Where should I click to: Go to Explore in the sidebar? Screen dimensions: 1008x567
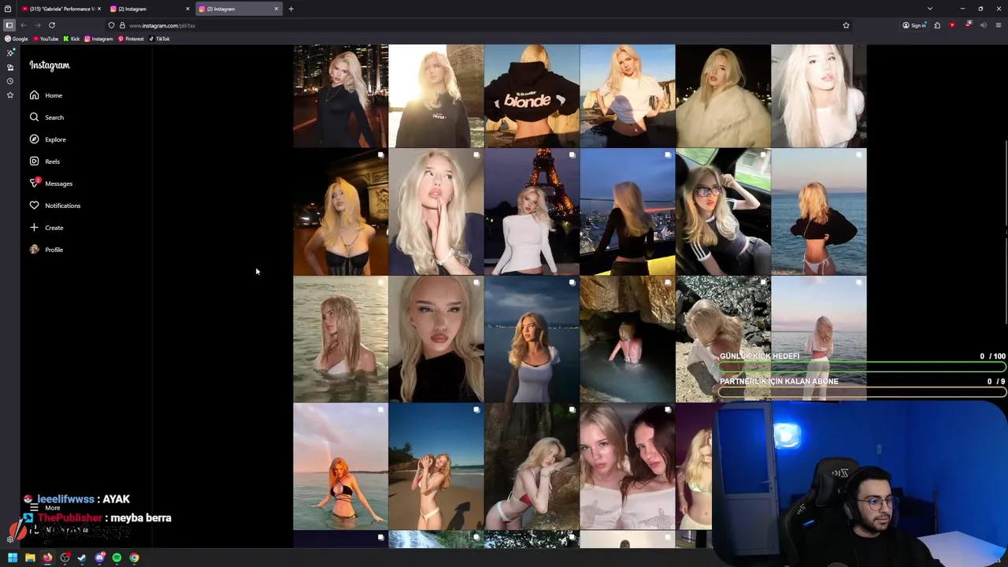pyautogui.click(x=47, y=139)
